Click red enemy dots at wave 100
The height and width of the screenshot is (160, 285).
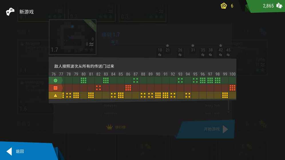232,88
